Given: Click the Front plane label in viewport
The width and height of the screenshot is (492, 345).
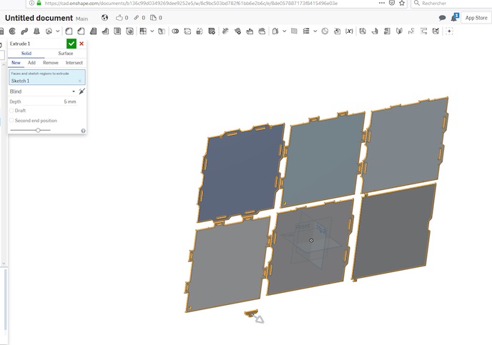Looking at the screenshot, I should (302, 226).
